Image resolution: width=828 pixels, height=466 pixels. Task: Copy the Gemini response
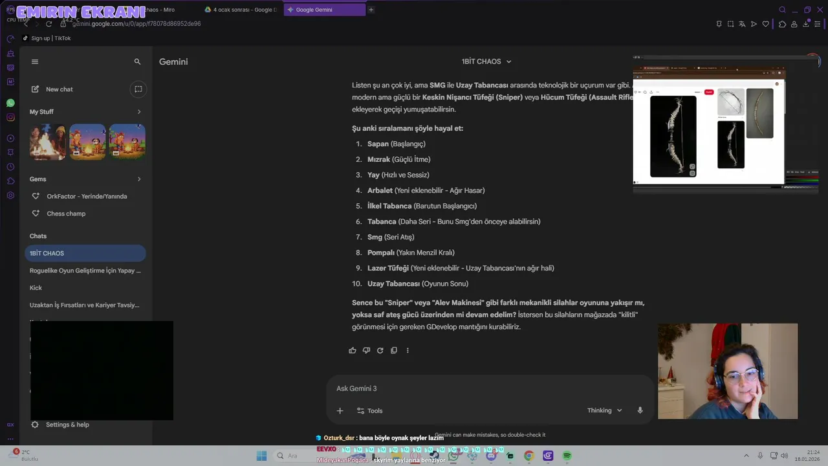tap(393, 350)
